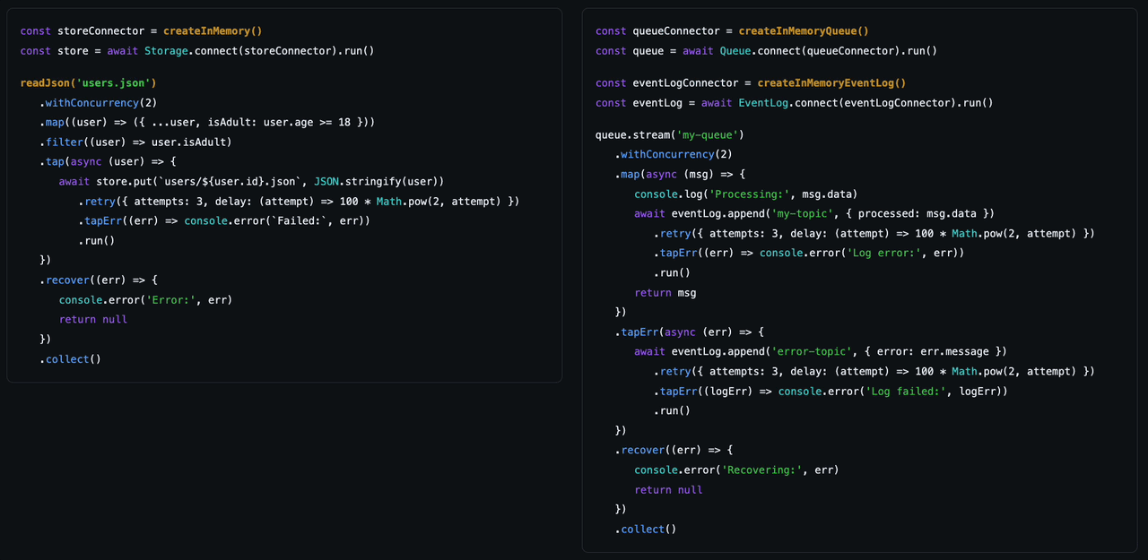1148x560 pixels.
Task: Select 'Storage.connect(storeConnector)' text
Action: tap(239, 51)
